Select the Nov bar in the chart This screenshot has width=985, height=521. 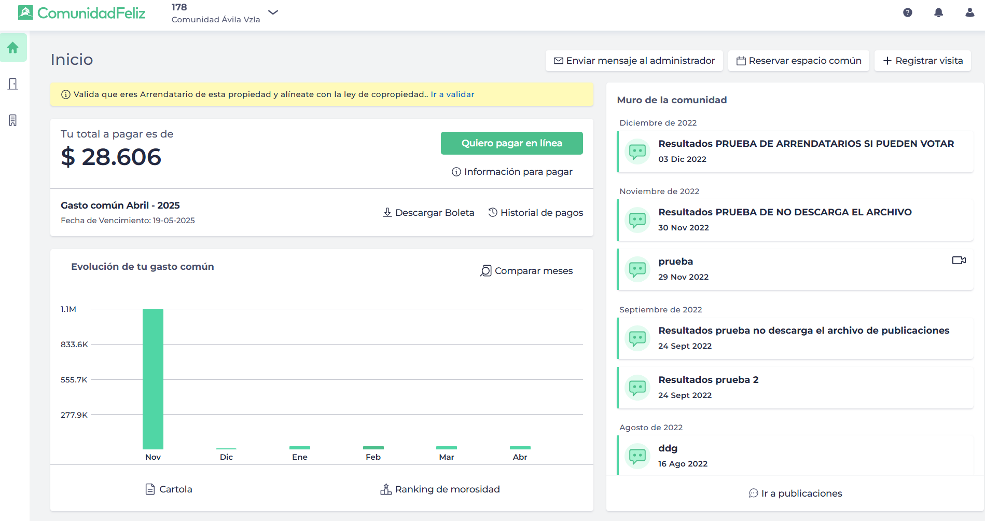(153, 379)
